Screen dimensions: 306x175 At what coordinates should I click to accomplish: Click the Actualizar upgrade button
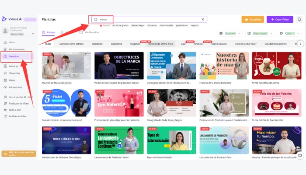253,19
